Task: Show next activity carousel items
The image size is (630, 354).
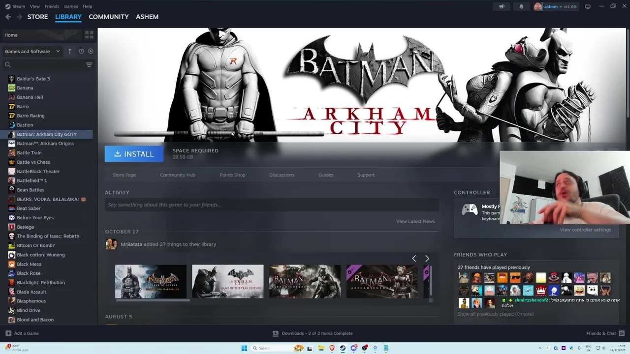Action: tap(427, 259)
